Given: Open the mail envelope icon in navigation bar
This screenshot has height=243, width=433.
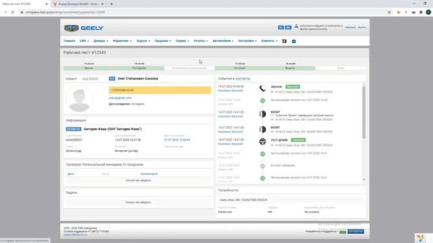Looking at the screenshot, I should [x=294, y=41].
